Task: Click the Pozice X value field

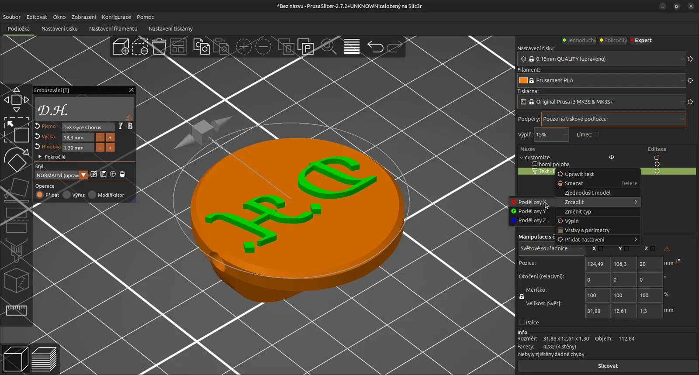Action: (598, 264)
